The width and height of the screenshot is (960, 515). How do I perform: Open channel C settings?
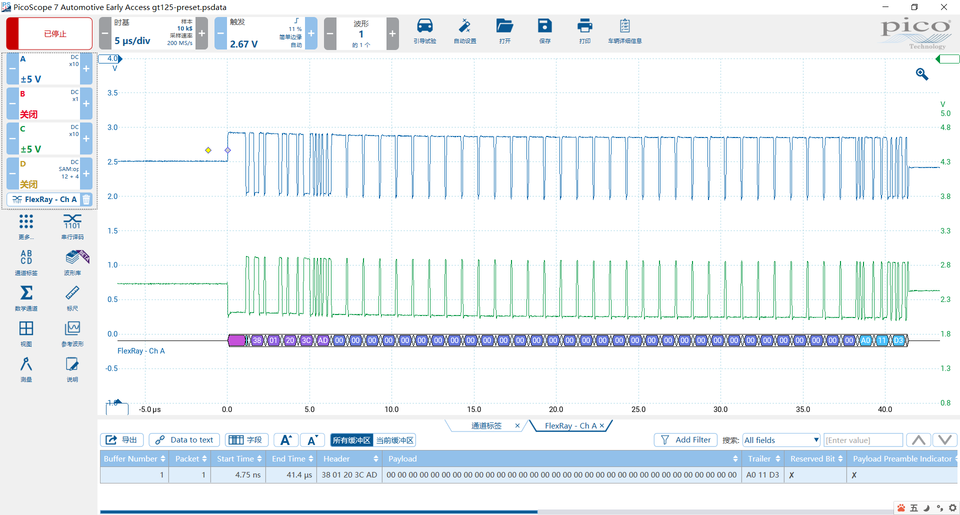49,138
